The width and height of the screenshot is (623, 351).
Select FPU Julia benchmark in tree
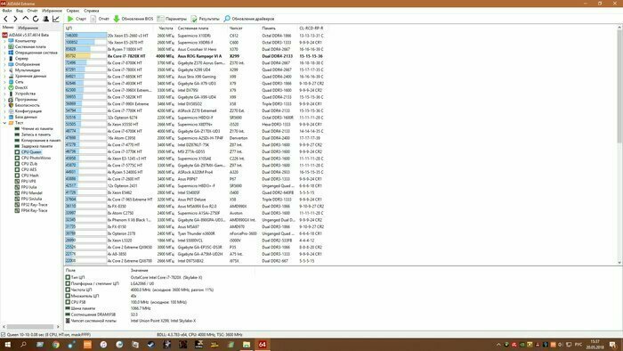(x=28, y=187)
